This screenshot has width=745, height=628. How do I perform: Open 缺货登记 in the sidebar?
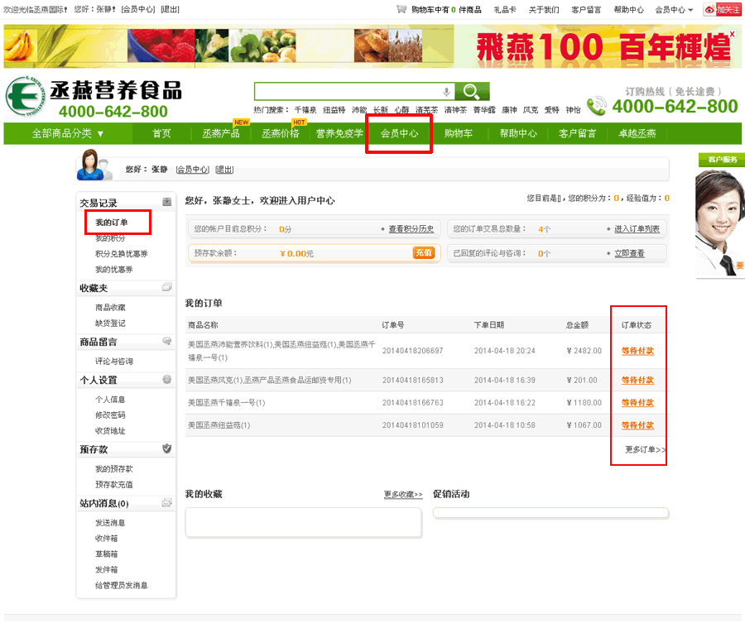click(110, 323)
